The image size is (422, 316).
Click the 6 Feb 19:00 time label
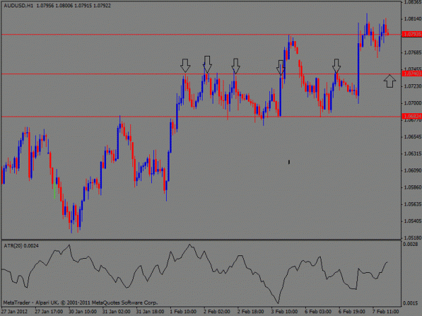click(x=352, y=312)
